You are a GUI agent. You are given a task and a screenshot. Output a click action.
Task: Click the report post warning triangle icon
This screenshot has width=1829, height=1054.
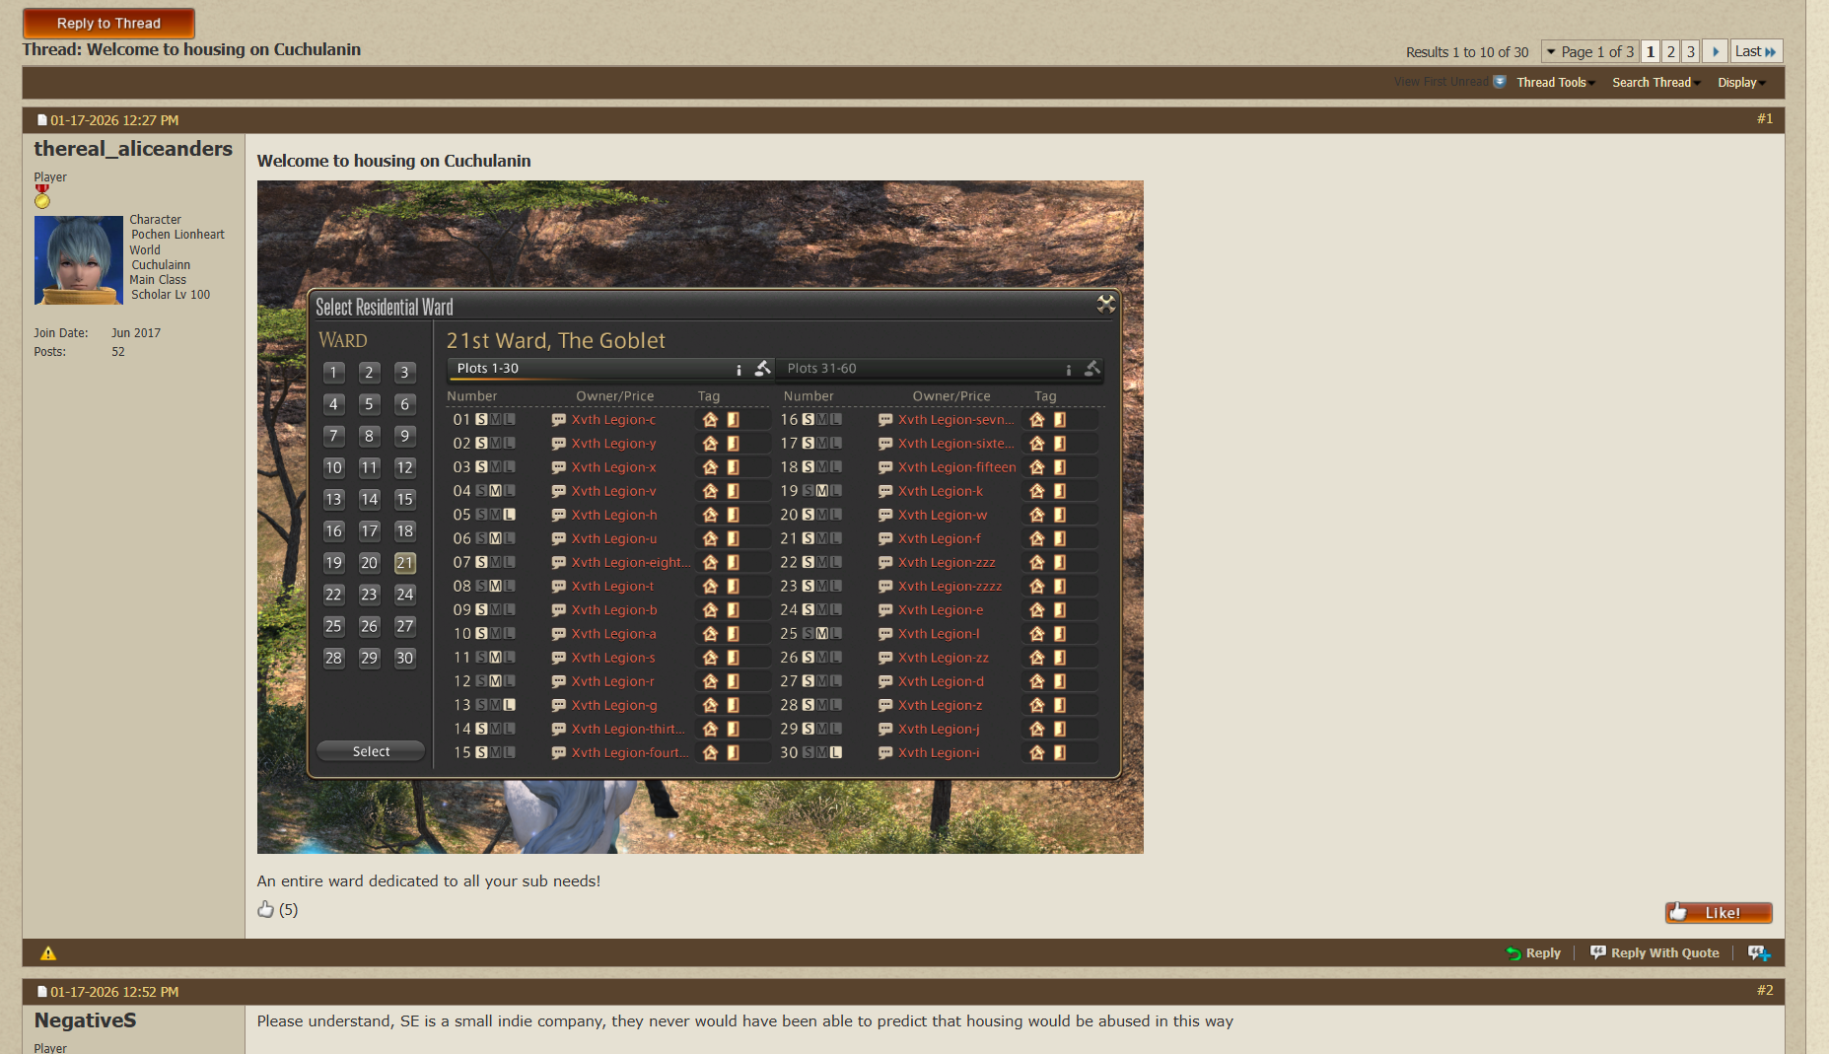pyautogui.click(x=48, y=953)
